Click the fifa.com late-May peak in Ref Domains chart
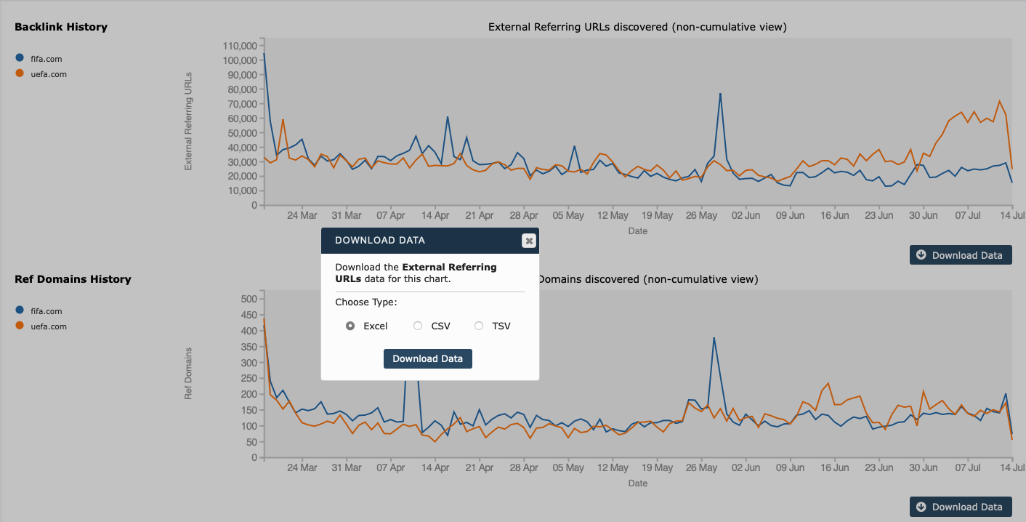1026x522 pixels. tap(714, 338)
